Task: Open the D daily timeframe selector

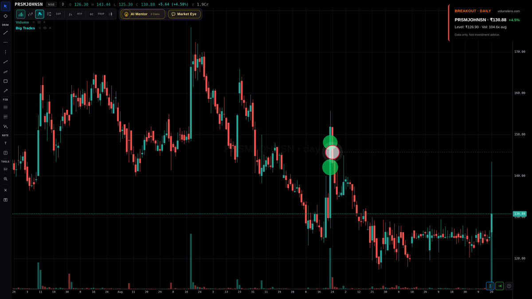Action: click(63, 4)
